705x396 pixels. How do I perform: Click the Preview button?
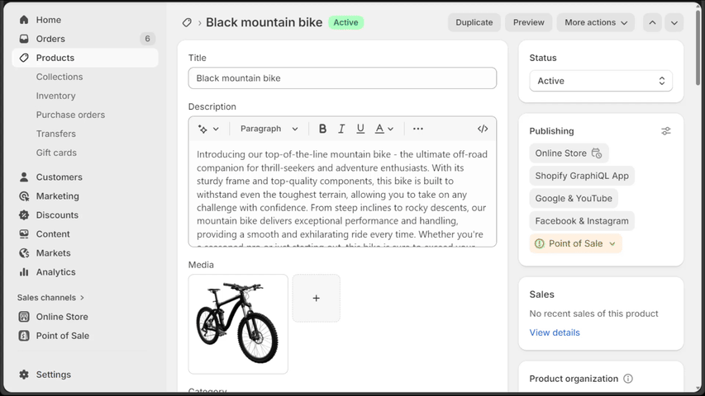click(x=529, y=22)
